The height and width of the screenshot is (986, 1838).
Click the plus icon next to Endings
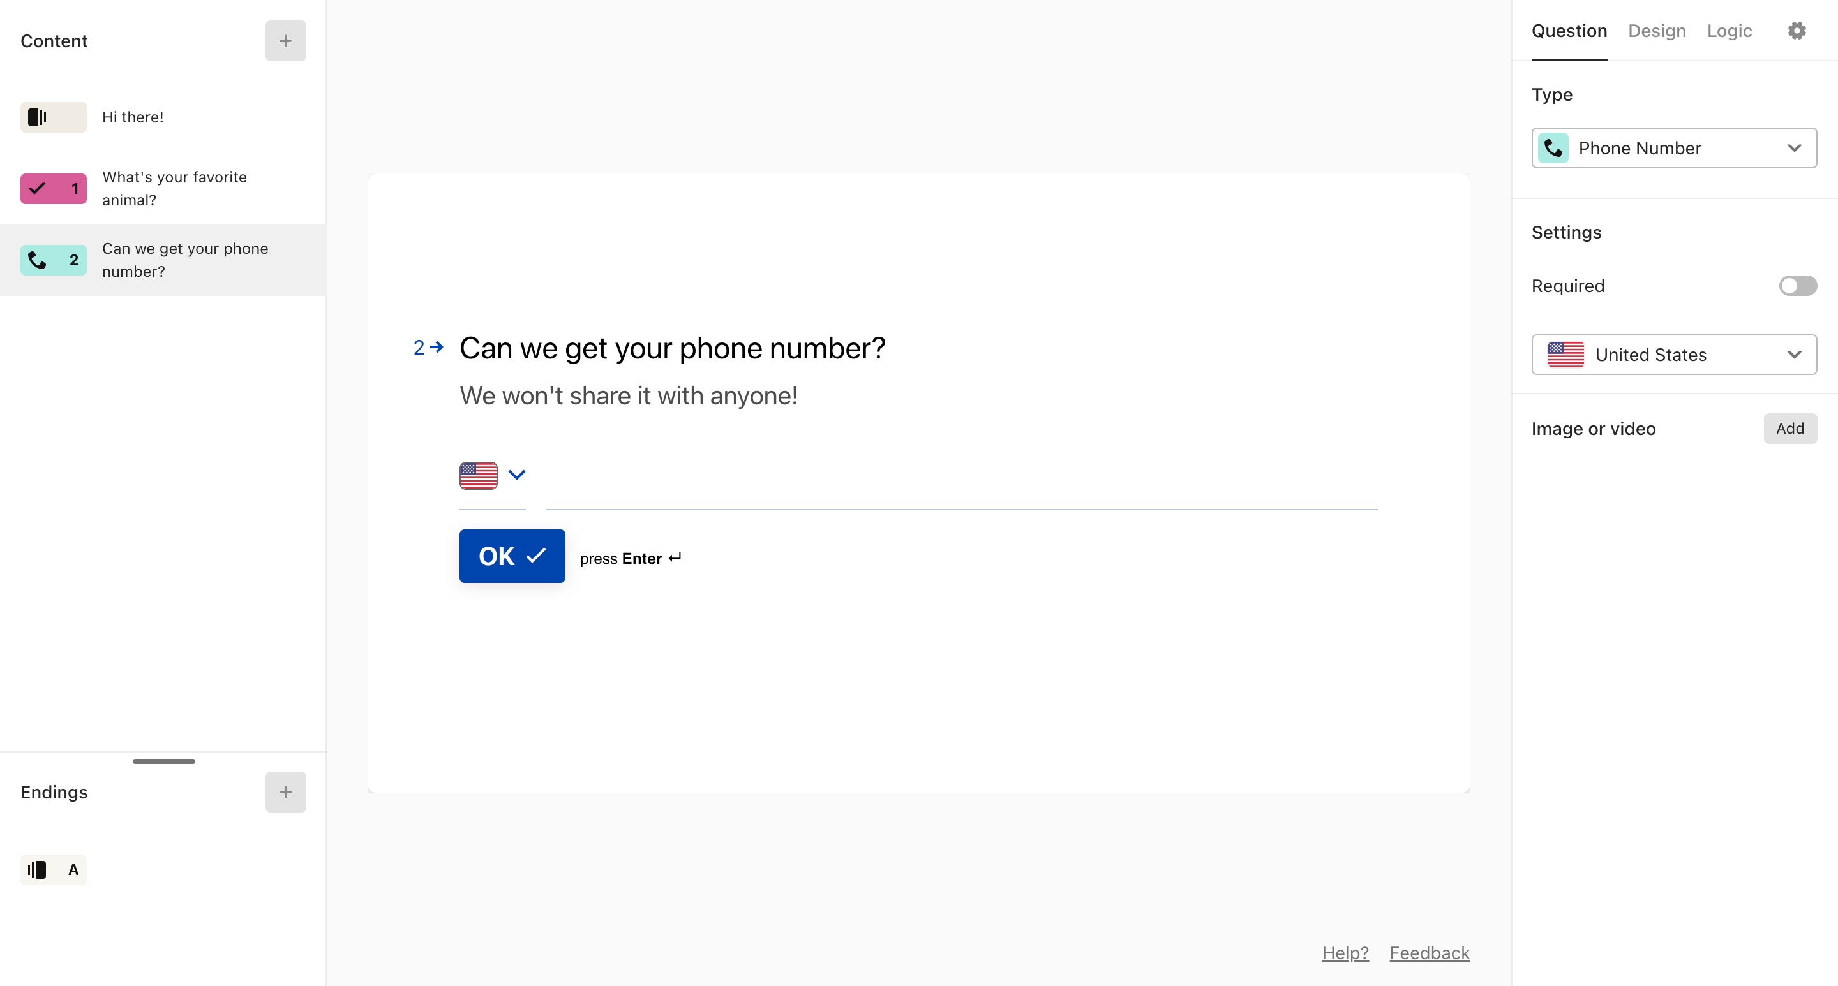pos(286,791)
